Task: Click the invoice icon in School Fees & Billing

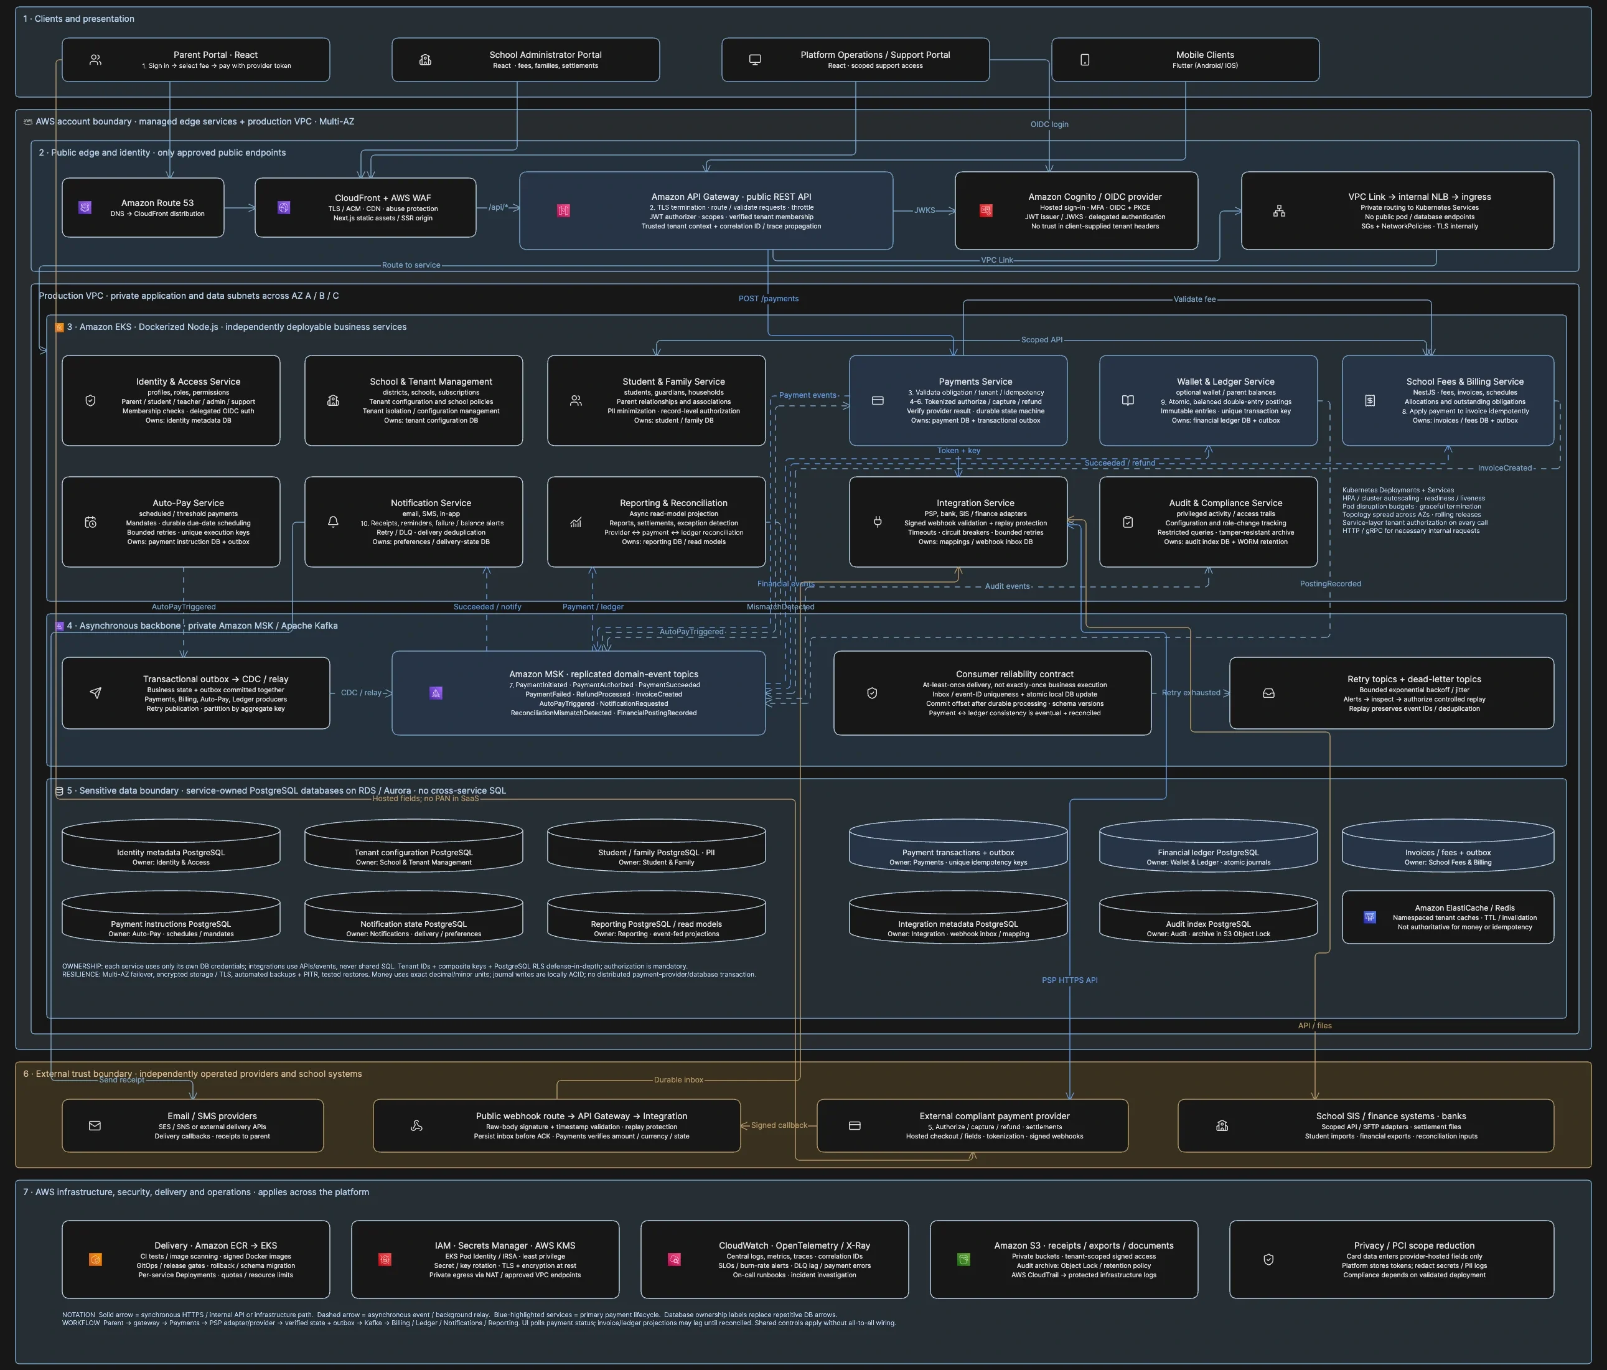Action: 1370,400
